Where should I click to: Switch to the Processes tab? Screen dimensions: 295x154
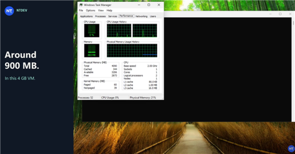pyautogui.click(x=101, y=16)
